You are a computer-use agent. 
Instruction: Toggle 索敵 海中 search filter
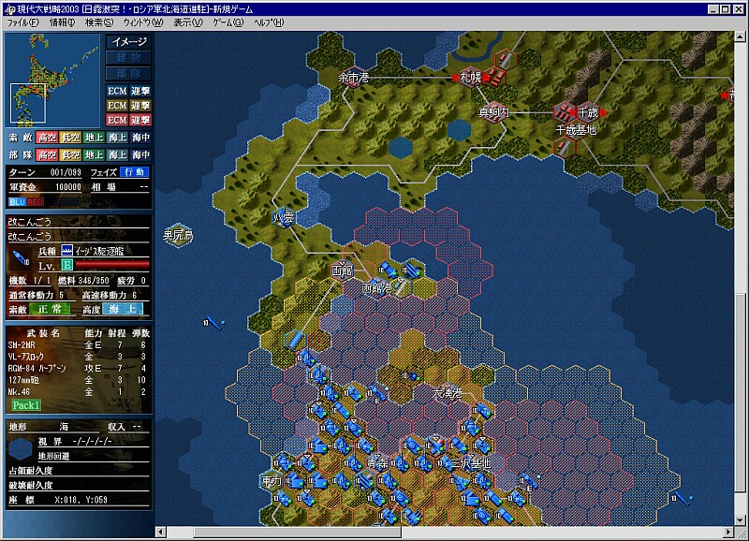(x=141, y=138)
